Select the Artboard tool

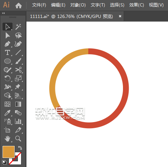(x=7, y=130)
